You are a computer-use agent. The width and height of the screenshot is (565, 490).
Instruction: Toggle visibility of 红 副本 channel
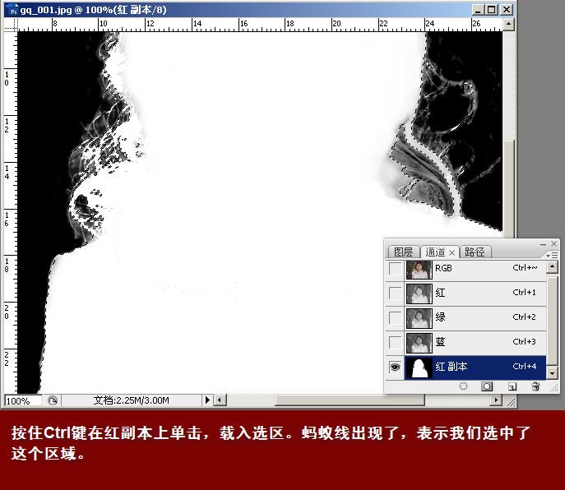[x=395, y=367]
